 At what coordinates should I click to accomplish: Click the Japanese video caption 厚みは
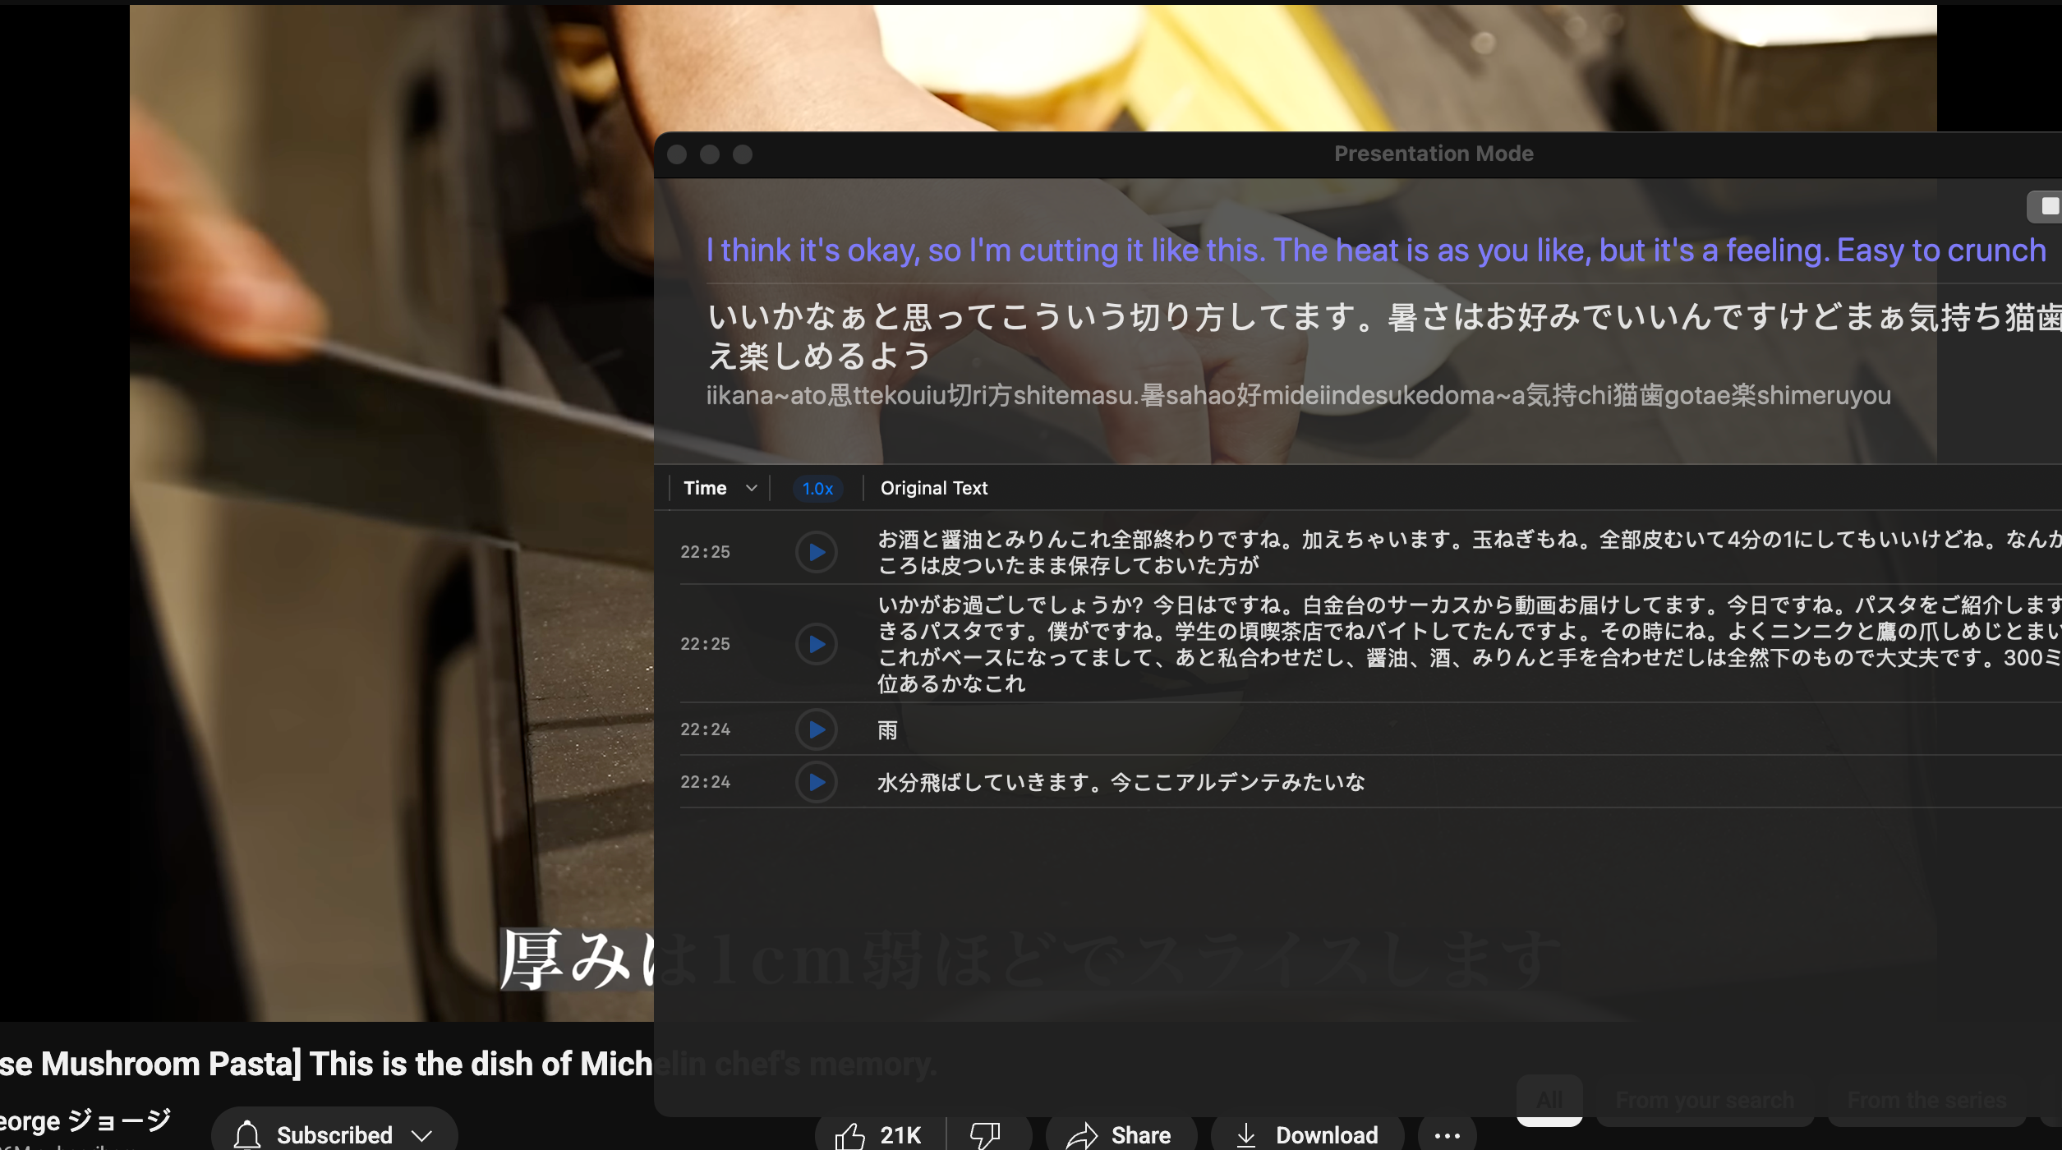[x=577, y=959]
